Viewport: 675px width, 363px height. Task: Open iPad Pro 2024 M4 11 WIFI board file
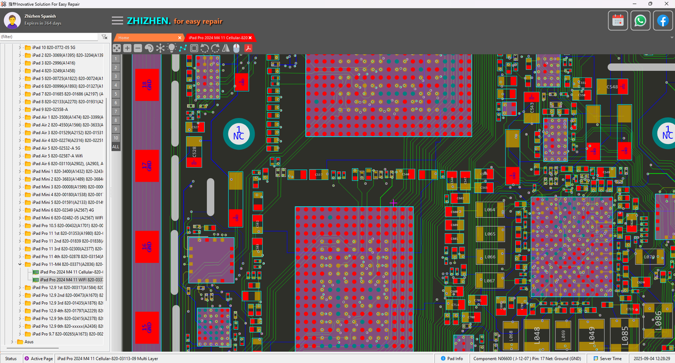click(71, 280)
